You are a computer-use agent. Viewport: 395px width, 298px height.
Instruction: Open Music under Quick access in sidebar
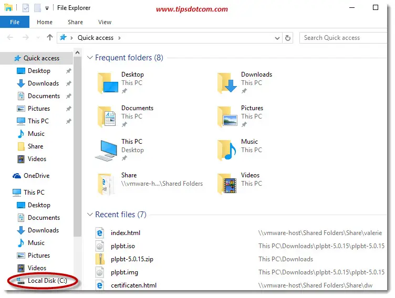tap(36, 134)
